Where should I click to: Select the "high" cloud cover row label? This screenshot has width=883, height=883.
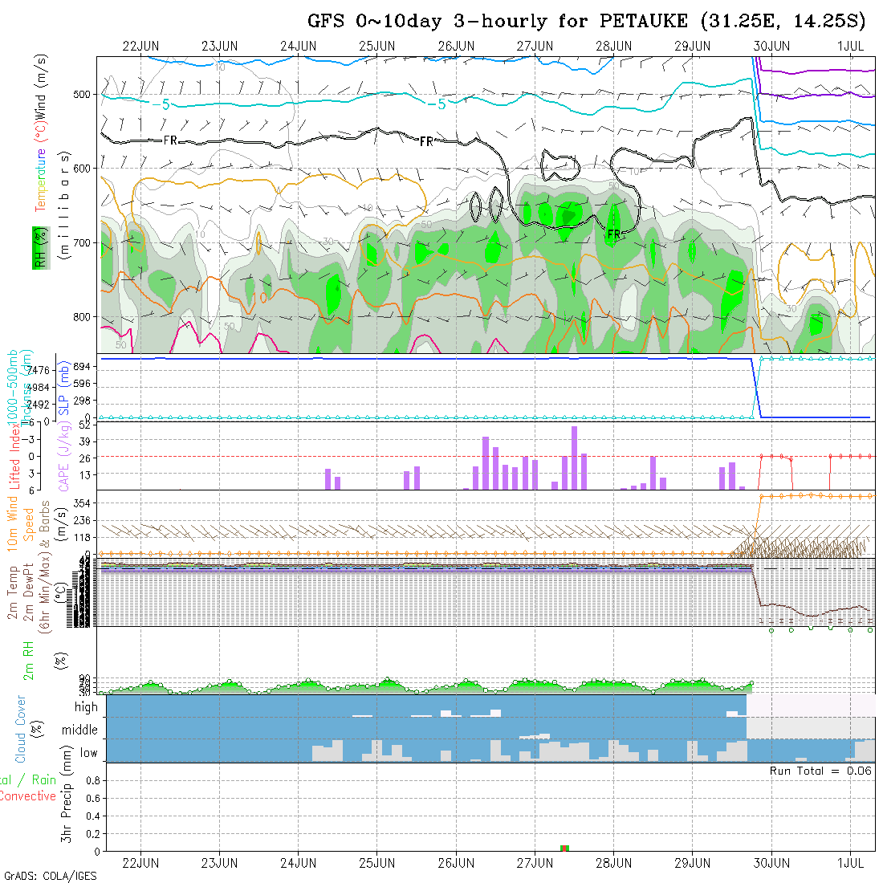click(86, 707)
